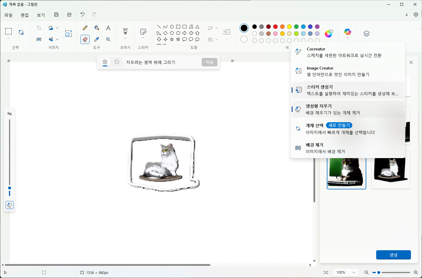This screenshot has width=422, height=278.
Task: Select the Pencil tool
Action: [85, 28]
